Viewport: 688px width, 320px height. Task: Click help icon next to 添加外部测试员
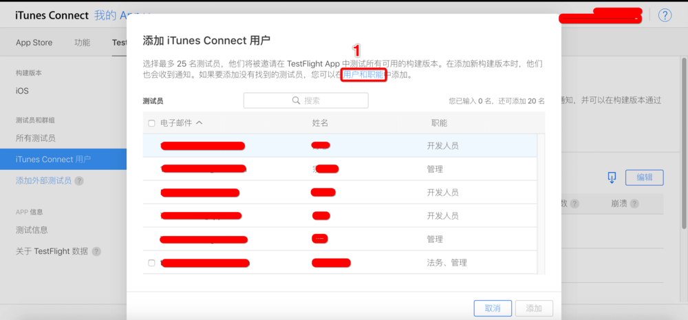pos(79,181)
